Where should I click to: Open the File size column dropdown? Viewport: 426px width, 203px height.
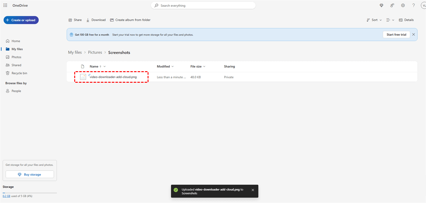coord(198,66)
